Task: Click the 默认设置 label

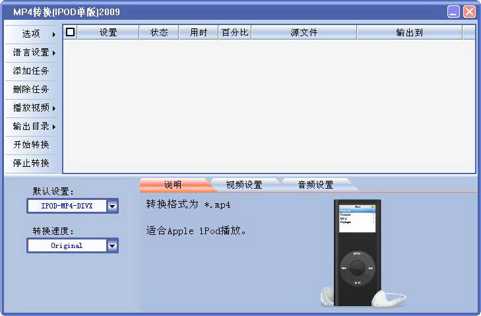Action: pyautogui.click(x=53, y=191)
